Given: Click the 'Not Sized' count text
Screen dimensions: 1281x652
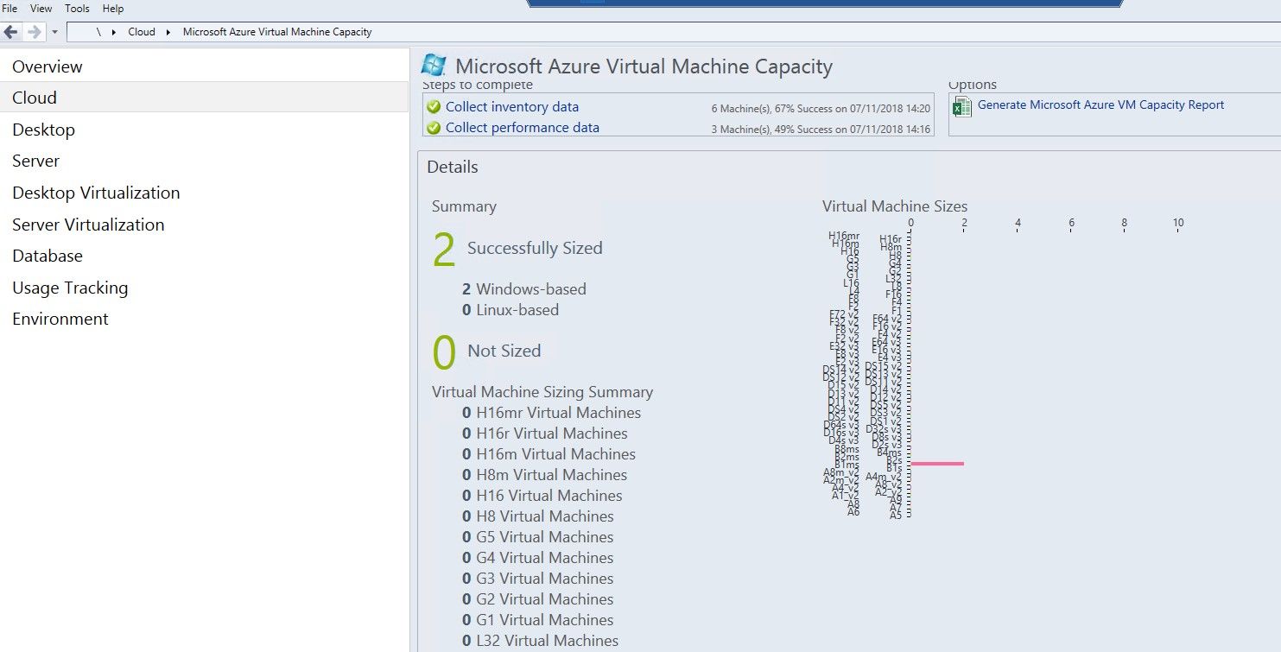Looking at the screenshot, I should [x=504, y=351].
